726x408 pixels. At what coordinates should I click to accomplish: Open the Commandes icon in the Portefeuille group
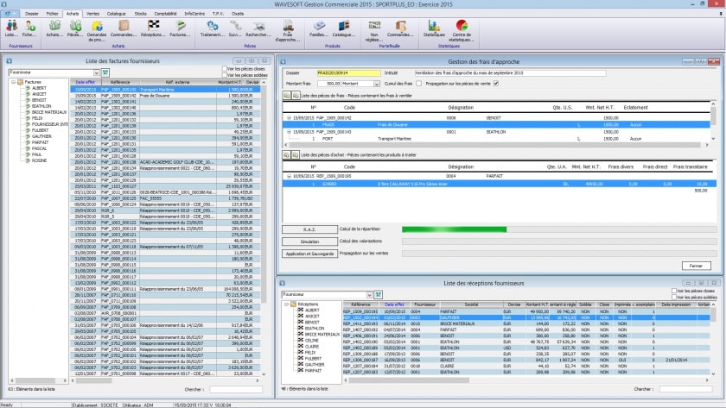(400, 29)
